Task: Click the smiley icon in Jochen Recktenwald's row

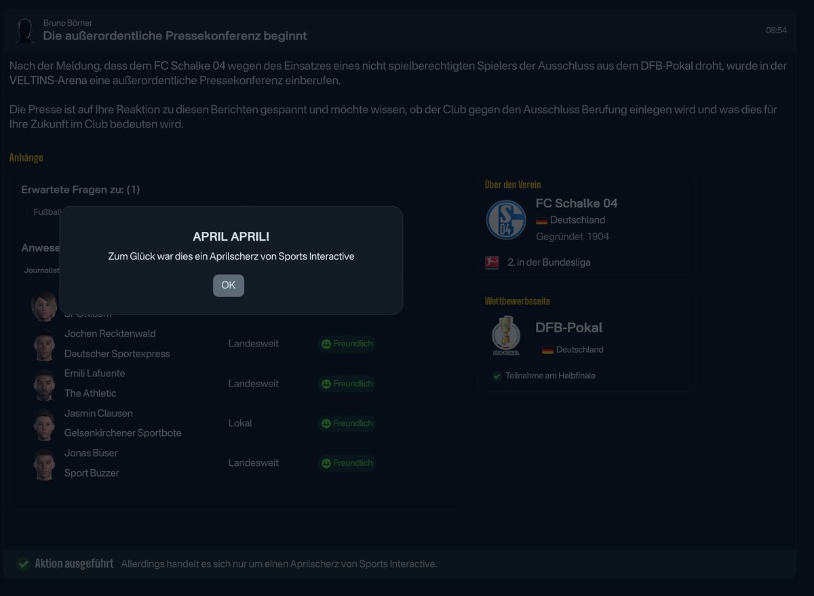Action: pos(326,344)
